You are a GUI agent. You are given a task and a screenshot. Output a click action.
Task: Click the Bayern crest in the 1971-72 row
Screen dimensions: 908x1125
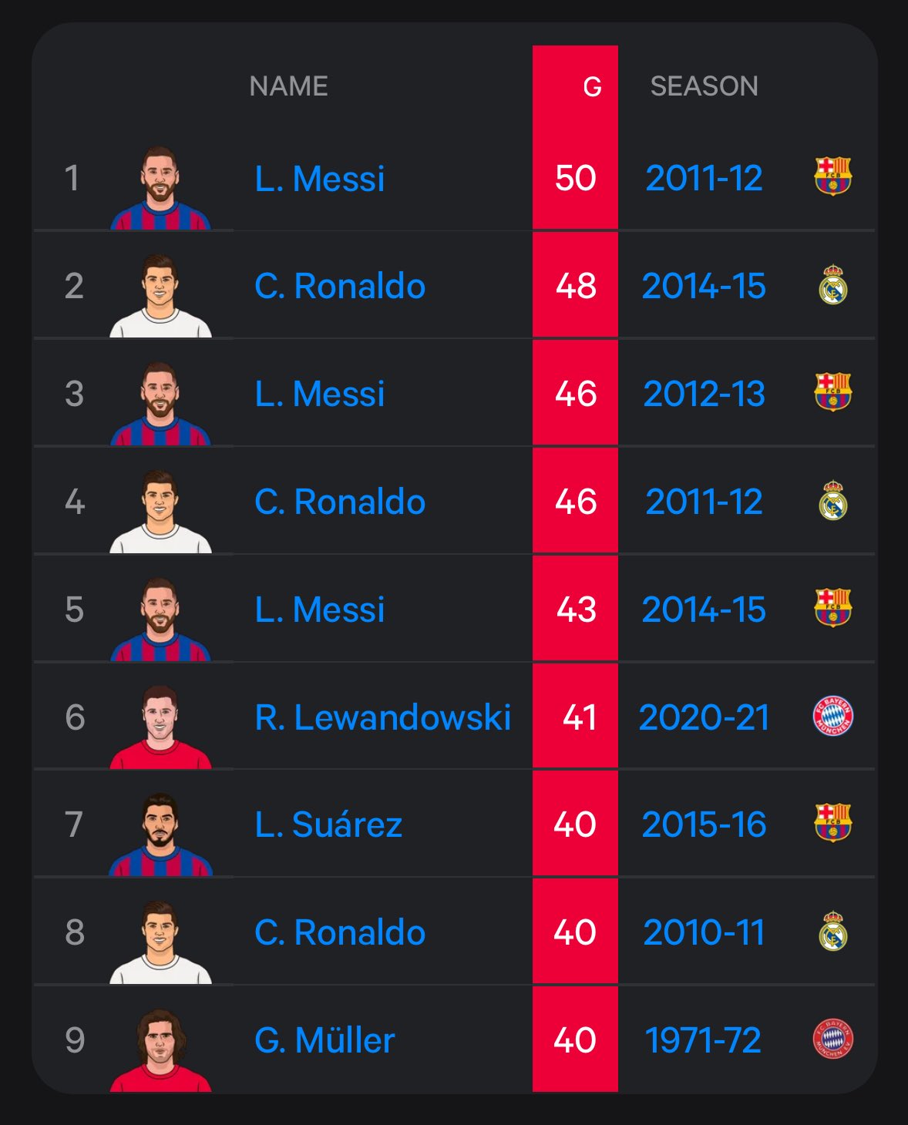click(832, 1039)
